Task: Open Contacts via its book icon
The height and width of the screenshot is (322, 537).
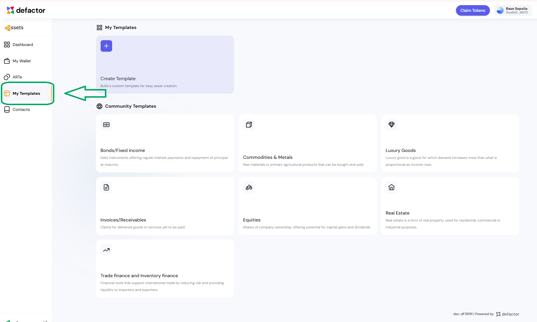Action: [7, 109]
